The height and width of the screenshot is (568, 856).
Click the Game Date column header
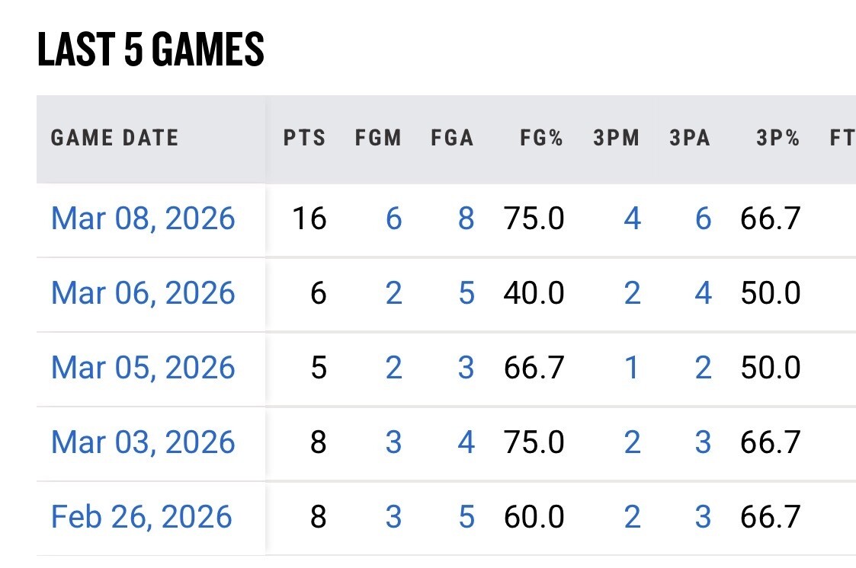click(114, 139)
